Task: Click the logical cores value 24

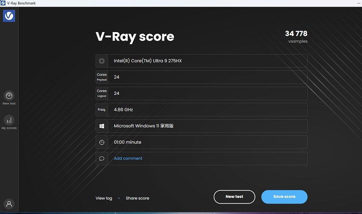Action: 117,93
